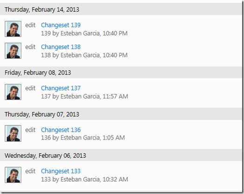
Task: Select the Friday, February 08, 2013 header
Action: pyautogui.click(x=121, y=72)
